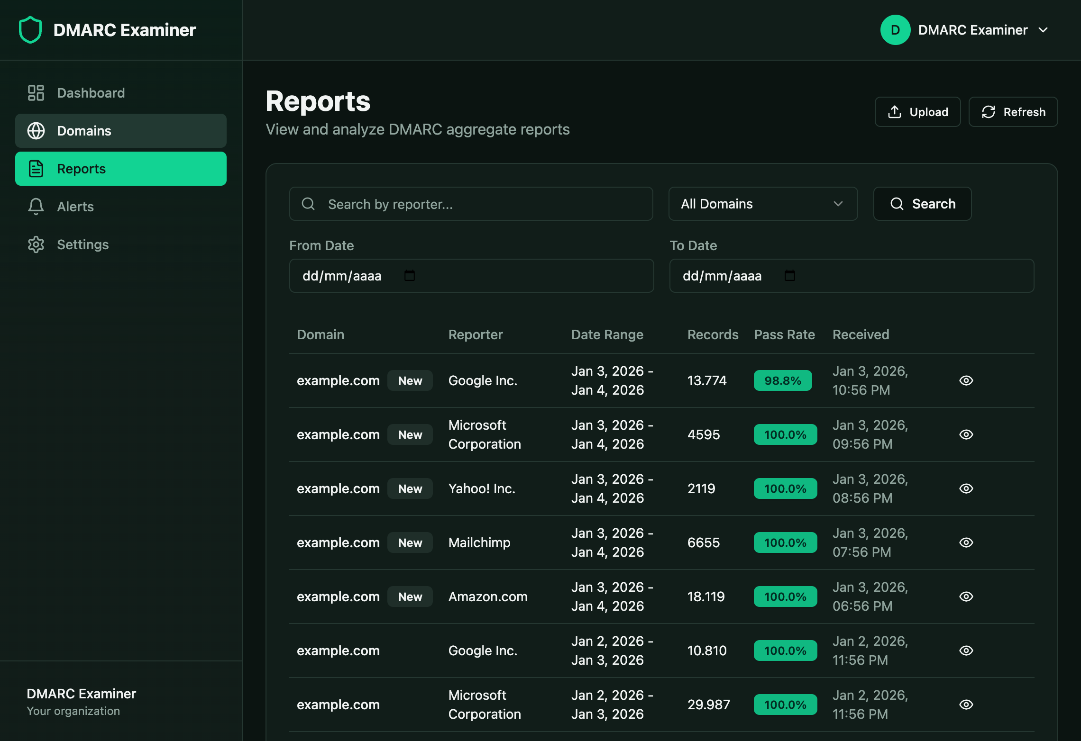This screenshot has height=741, width=1081.
Task: Click the 98.8% pass rate badge
Action: click(782, 380)
